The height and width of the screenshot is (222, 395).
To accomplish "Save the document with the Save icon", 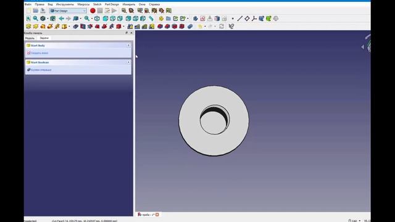I will click(43, 10).
